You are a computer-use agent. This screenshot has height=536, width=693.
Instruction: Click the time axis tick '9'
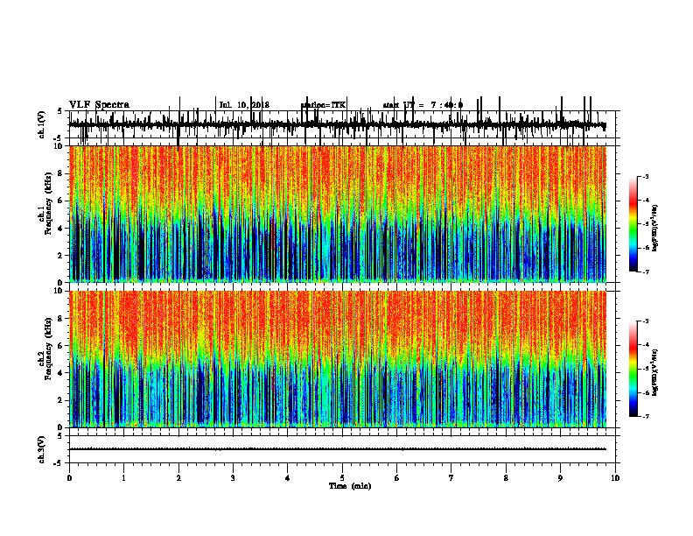tap(560, 478)
